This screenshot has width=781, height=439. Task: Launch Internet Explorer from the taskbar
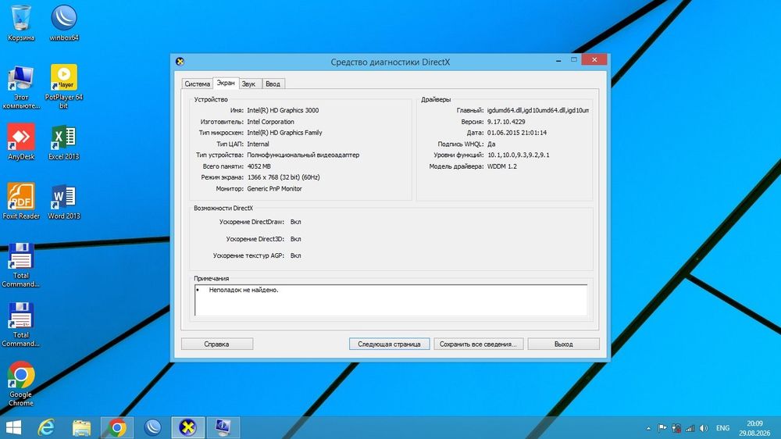(x=46, y=427)
